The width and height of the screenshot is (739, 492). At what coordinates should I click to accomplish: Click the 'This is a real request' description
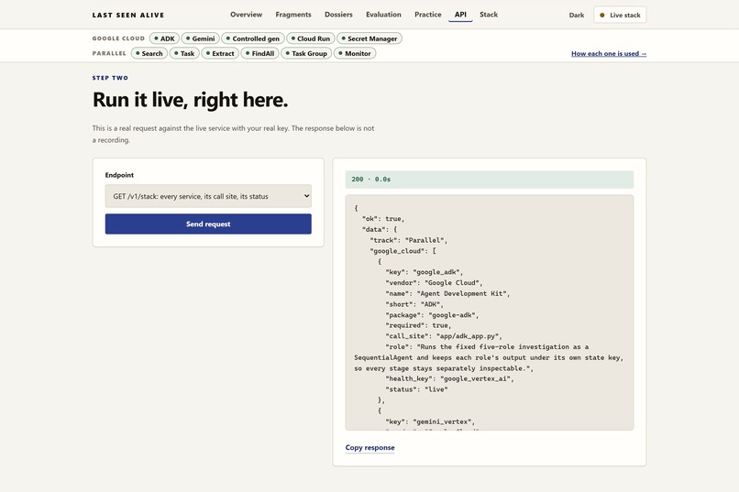coord(233,134)
